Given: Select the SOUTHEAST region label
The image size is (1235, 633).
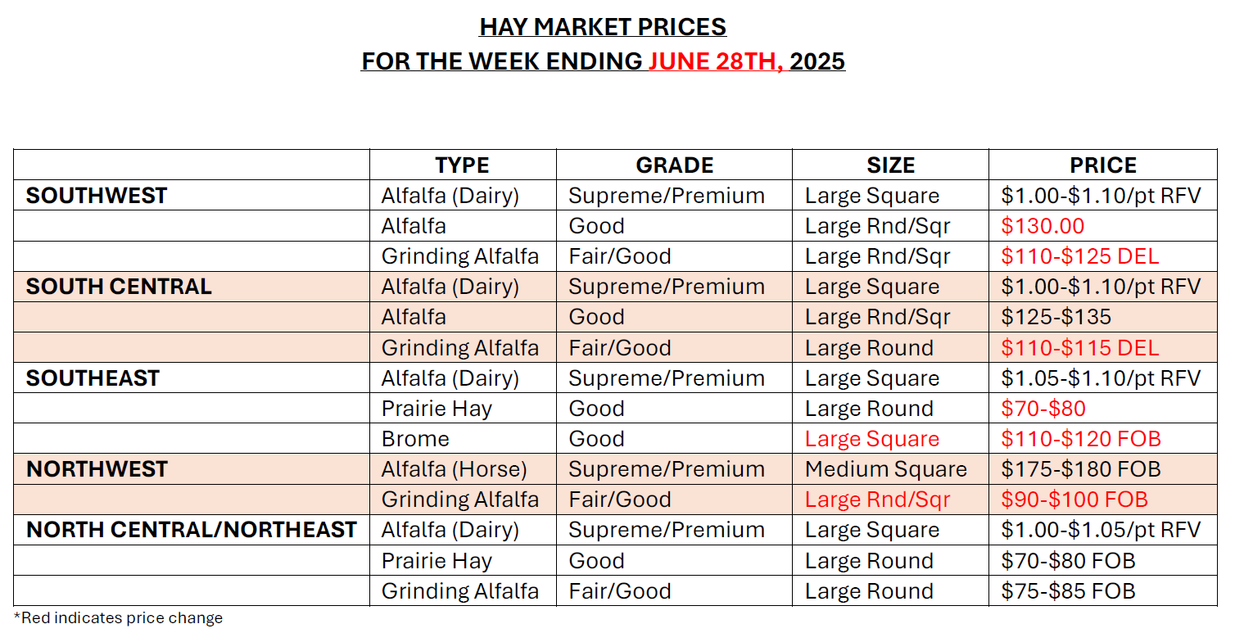Looking at the screenshot, I should (93, 378).
